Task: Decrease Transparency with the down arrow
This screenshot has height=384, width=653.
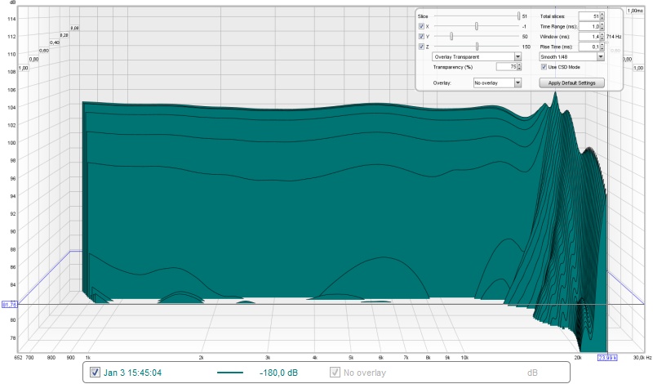Action: 519,69
